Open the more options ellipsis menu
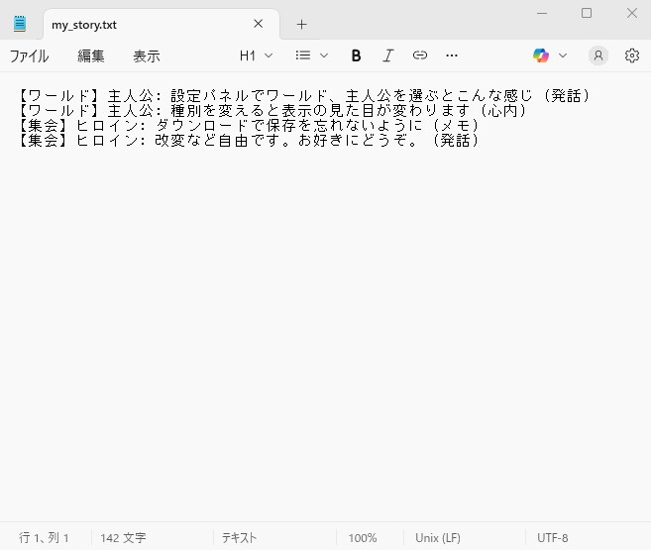 452,55
